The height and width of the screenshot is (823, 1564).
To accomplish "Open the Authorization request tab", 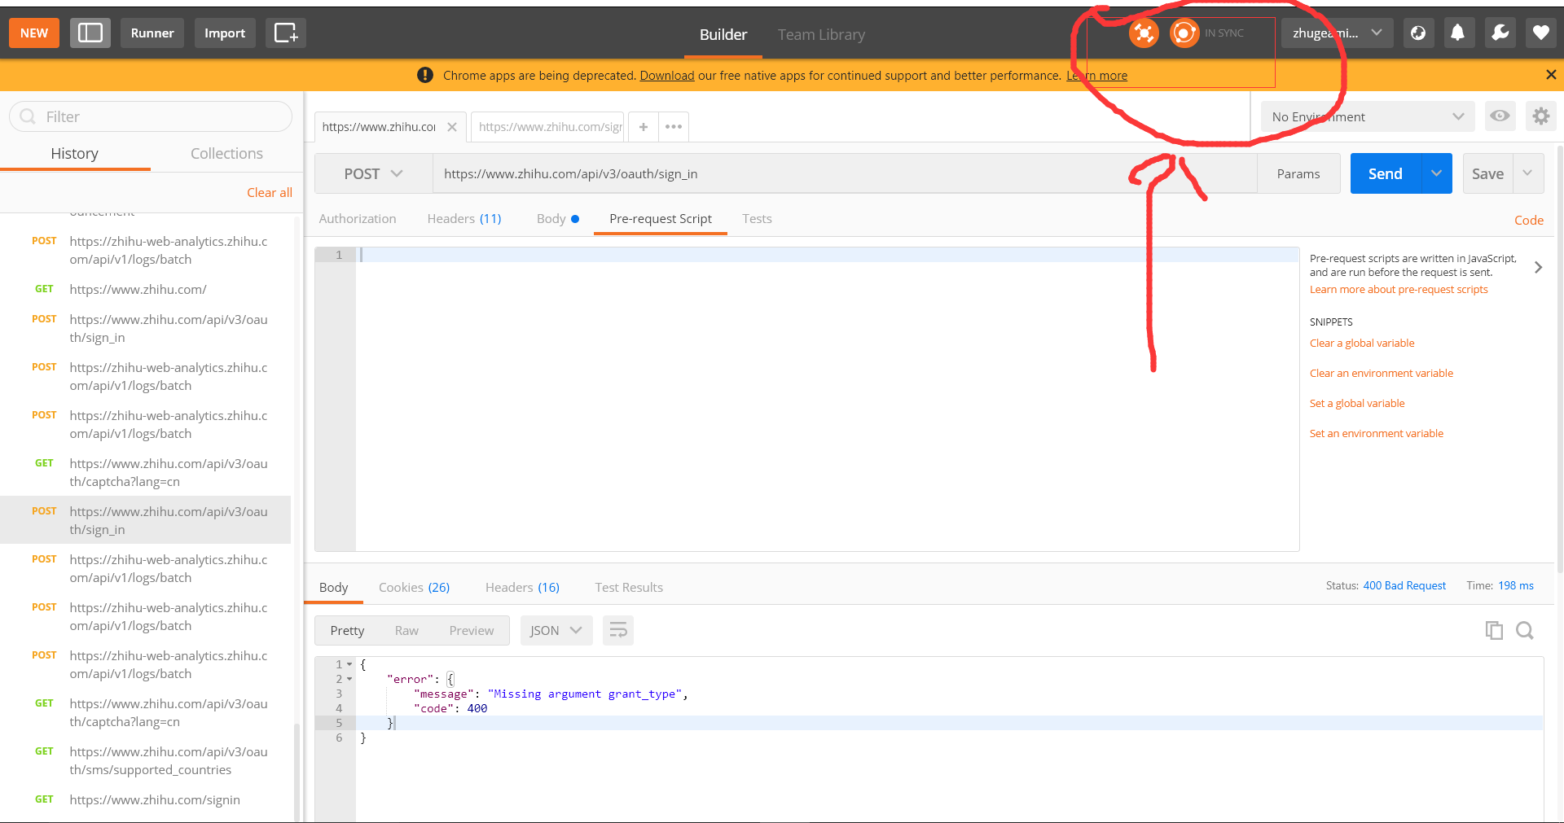I will tap(358, 218).
